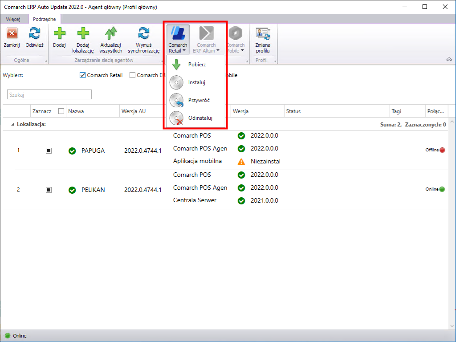Click the scrollbar up arrow in grid
The image size is (456, 342).
click(x=452, y=122)
